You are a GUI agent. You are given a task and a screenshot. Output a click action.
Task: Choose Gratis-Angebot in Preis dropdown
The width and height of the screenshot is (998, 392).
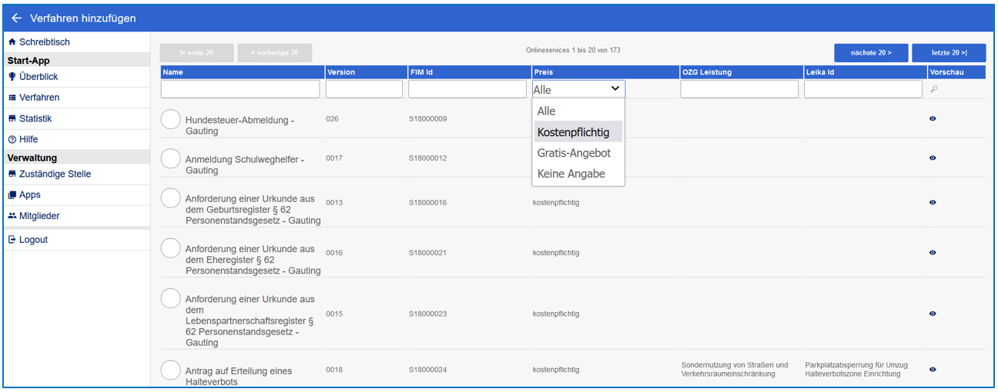click(574, 153)
